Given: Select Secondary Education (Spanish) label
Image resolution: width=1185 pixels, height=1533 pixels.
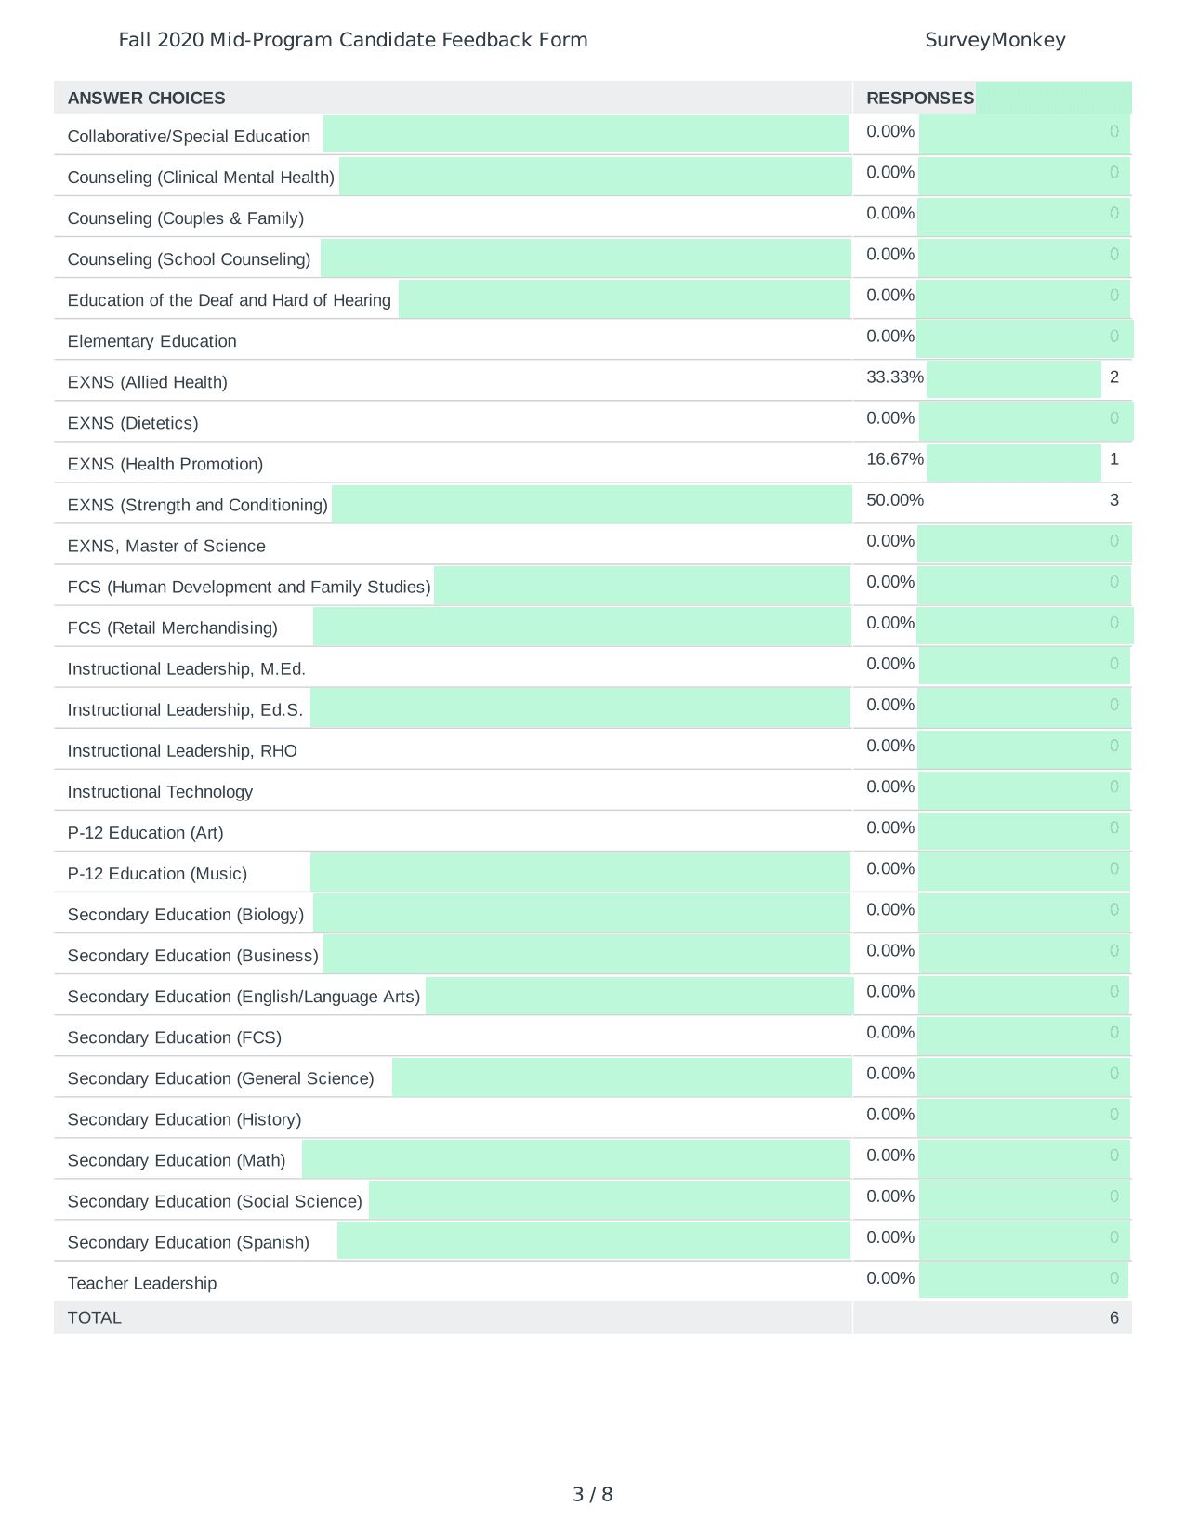Looking at the screenshot, I should [x=189, y=1243].
